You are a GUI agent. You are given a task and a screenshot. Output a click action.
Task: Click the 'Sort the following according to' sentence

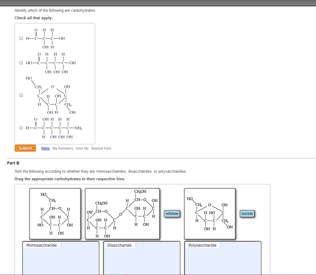(x=101, y=171)
